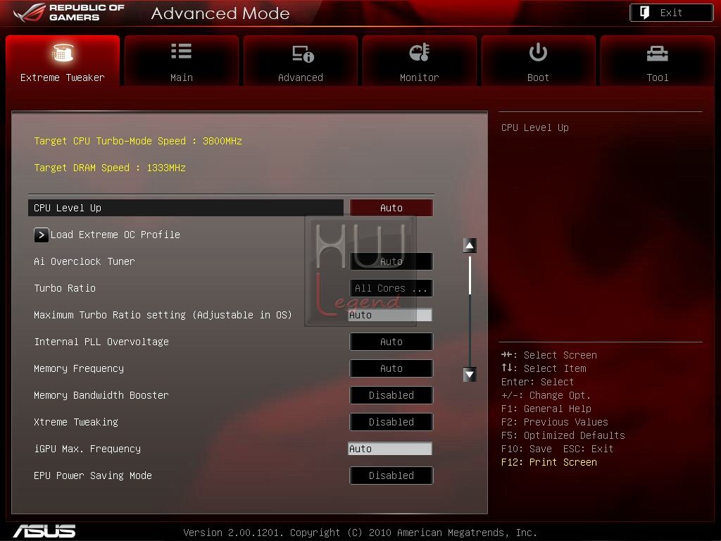
Task: Switch to the Main tab
Action: (x=181, y=61)
